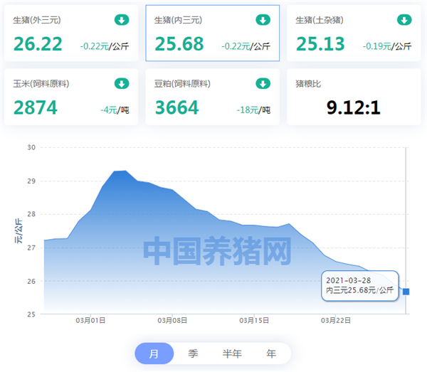427x372 pixels.
Task: Click the y-axis label 30
Action: (31, 147)
